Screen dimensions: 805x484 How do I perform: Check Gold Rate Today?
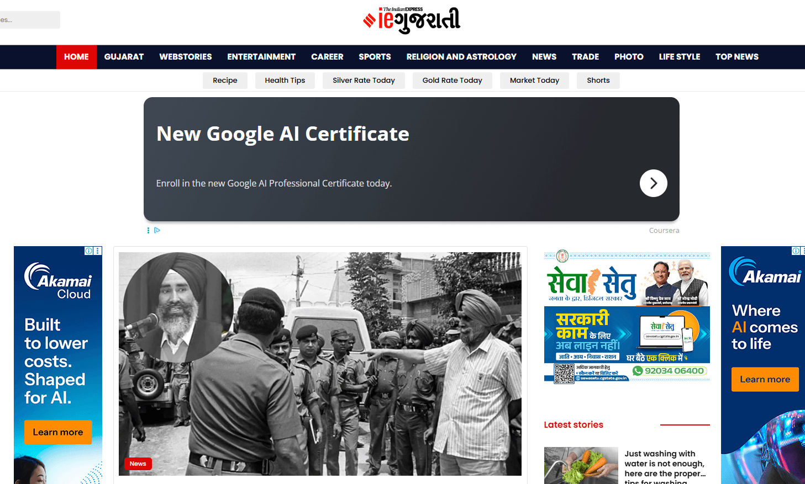(453, 81)
